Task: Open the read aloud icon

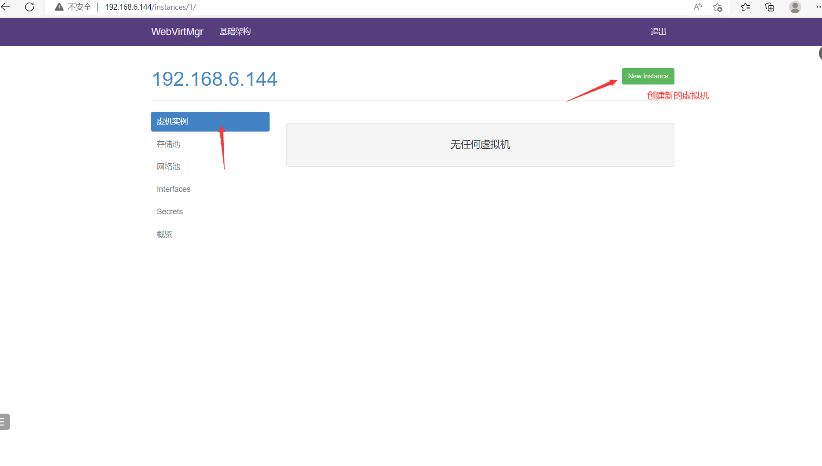Action: pos(697,7)
